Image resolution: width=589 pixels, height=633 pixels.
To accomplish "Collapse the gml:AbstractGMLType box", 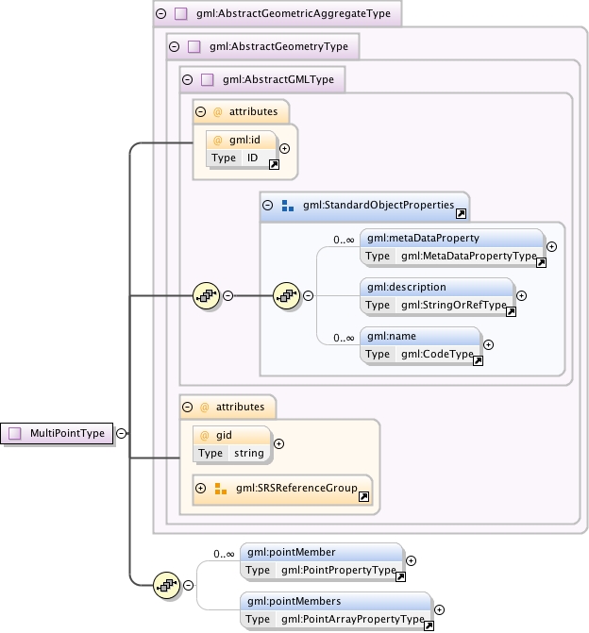I will [188, 79].
